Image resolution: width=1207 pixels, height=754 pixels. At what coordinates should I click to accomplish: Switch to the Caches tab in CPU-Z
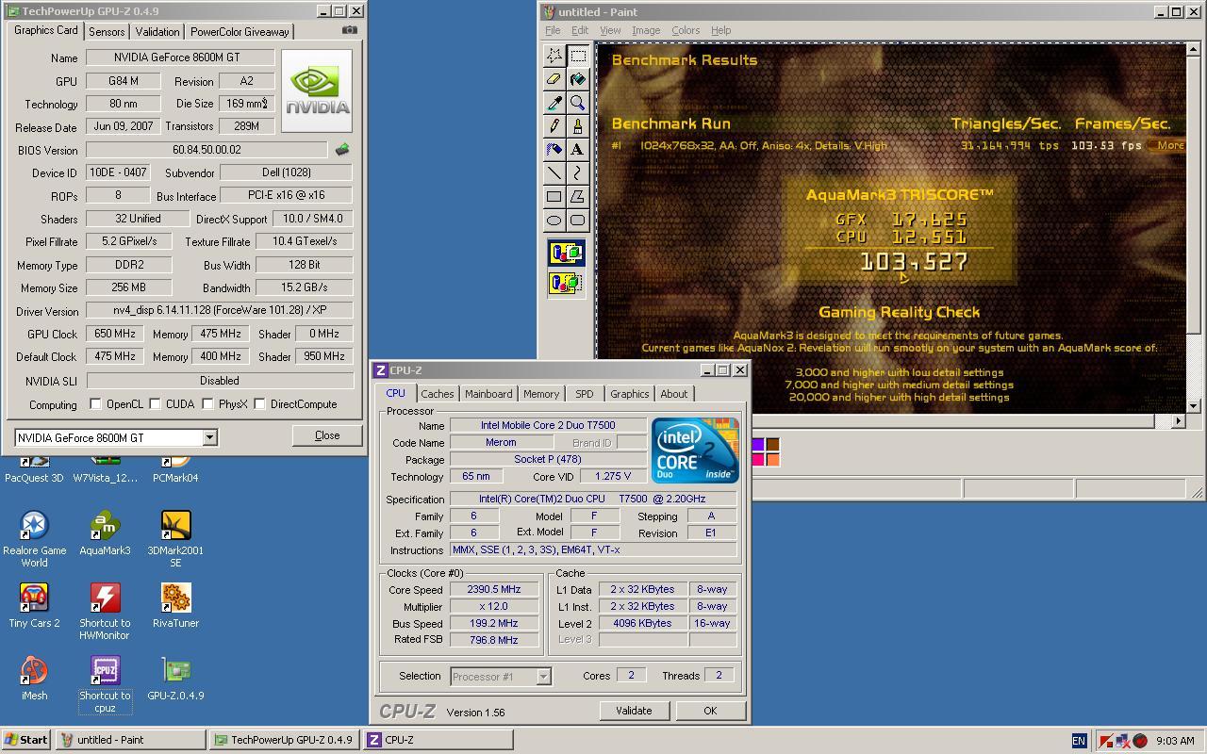tap(437, 394)
